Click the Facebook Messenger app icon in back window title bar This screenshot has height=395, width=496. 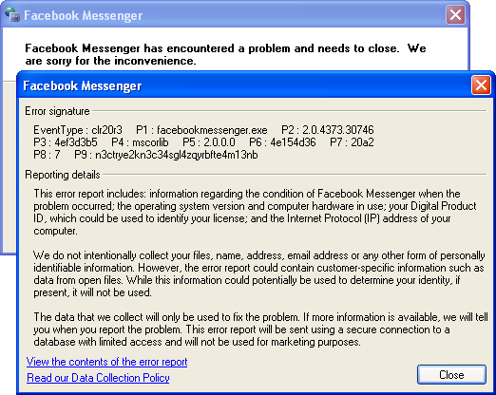coord(12,14)
